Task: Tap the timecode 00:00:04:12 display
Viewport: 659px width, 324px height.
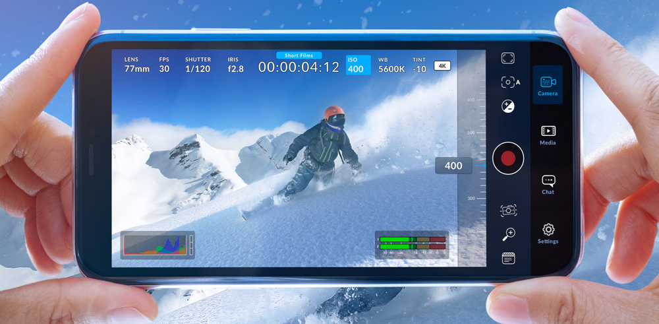Action: point(299,67)
